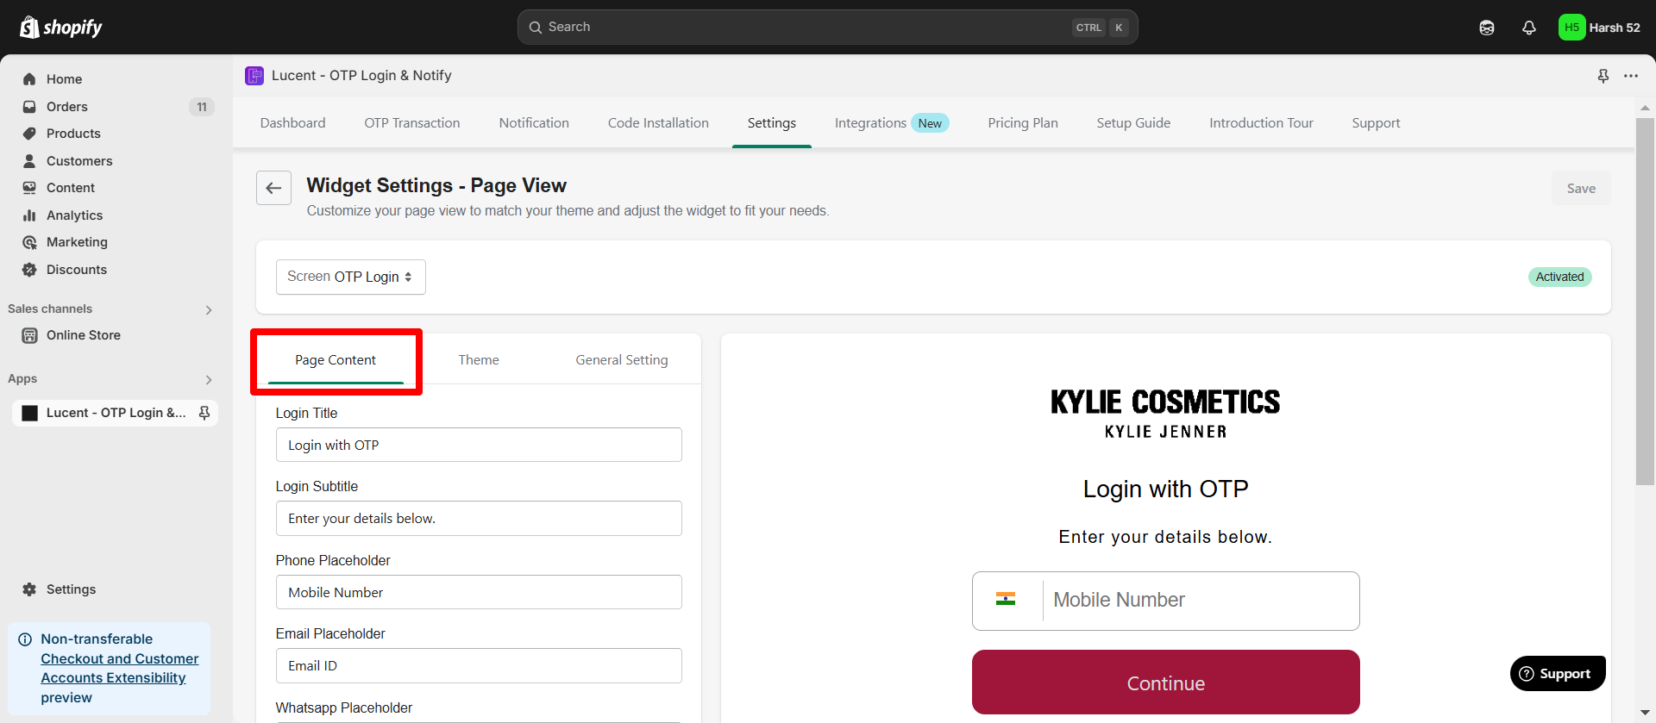The image size is (1656, 723).
Task: Open Settings in the sidebar
Action: coord(71,589)
